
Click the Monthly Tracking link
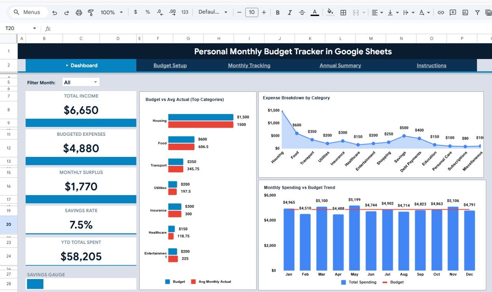click(249, 65)
